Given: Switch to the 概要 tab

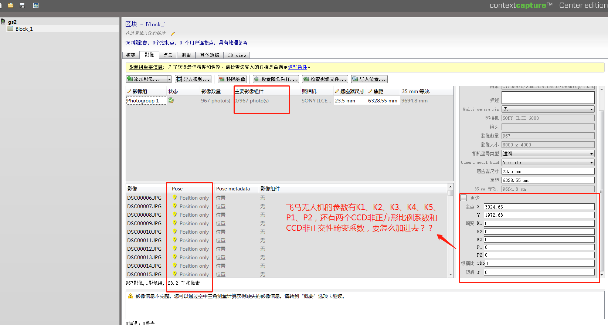Looking at the screenshot, I should (131, 55).
